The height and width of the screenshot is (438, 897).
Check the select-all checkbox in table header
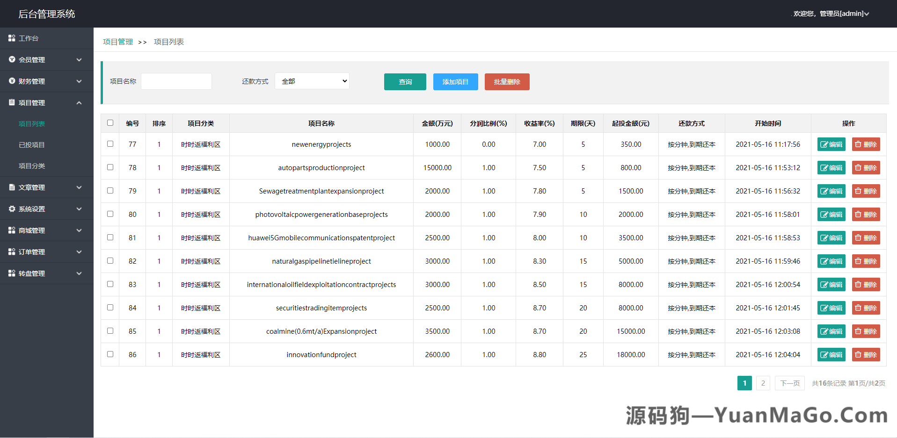tap(110, 122)
